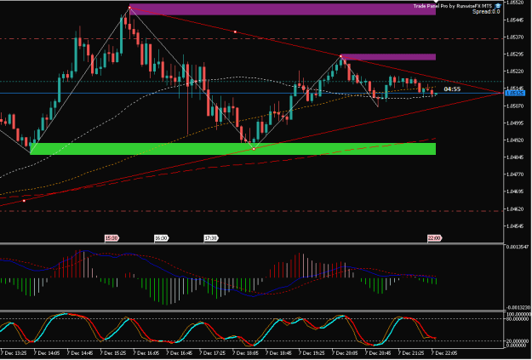Select the 22:00 time marker
532x360 pixels.
coord(434,238)
